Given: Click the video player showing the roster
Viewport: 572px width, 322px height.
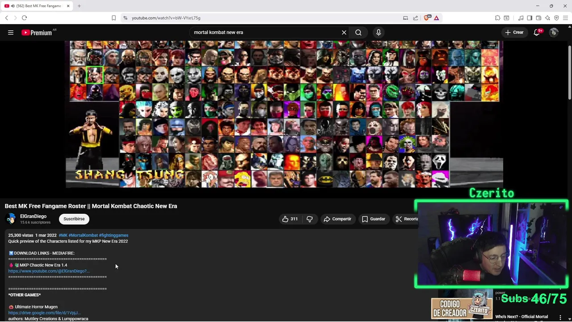Looking at the screenshot, I should click(x=284, y=114).
